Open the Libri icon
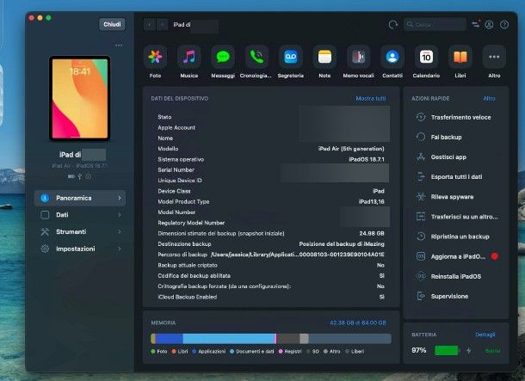Screen dimensions: 525x381 coord(460,58)
